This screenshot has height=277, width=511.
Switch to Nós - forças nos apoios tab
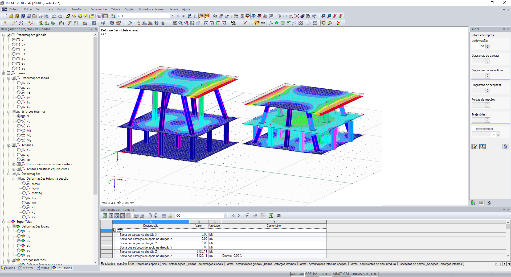tap(144, 264)
